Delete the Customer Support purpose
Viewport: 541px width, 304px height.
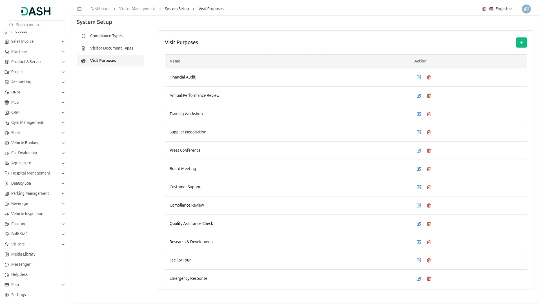tap(429, 187)
